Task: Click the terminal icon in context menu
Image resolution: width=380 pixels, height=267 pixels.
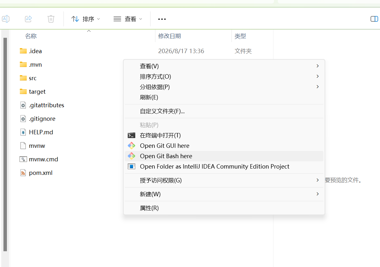Action: point(131,135)
